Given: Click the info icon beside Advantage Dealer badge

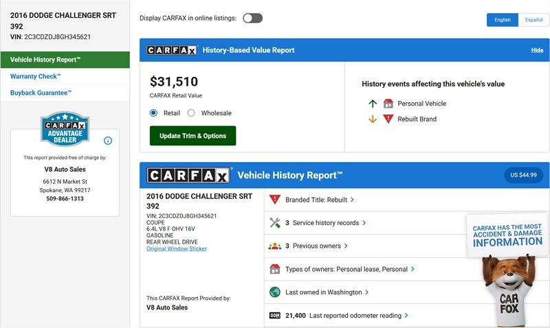Looking at the screenshot, I should (x=108, y=141).
